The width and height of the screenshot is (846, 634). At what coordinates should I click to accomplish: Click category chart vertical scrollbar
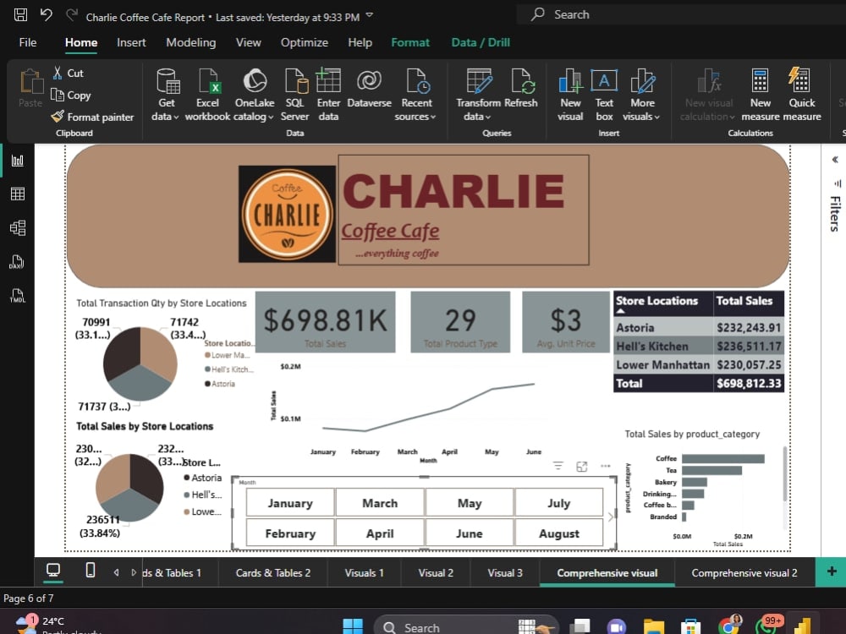pyautogui.click(x=784, y=474)
